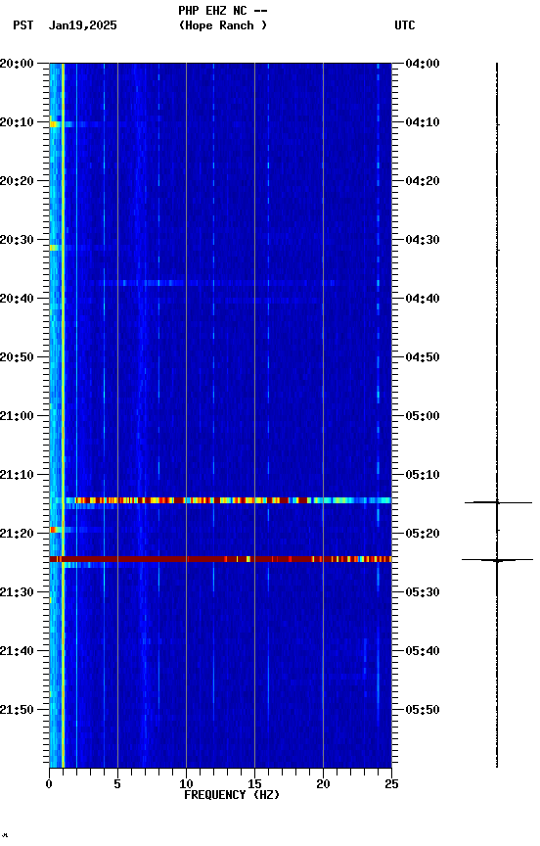Click the dark red event band near 21:24

click(x=220, y=559)
